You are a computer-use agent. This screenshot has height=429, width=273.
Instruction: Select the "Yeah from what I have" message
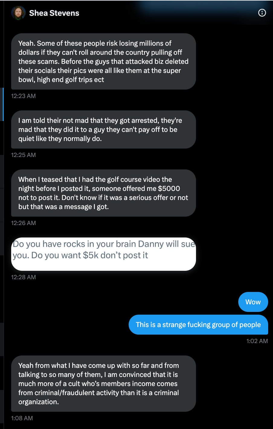104,384
